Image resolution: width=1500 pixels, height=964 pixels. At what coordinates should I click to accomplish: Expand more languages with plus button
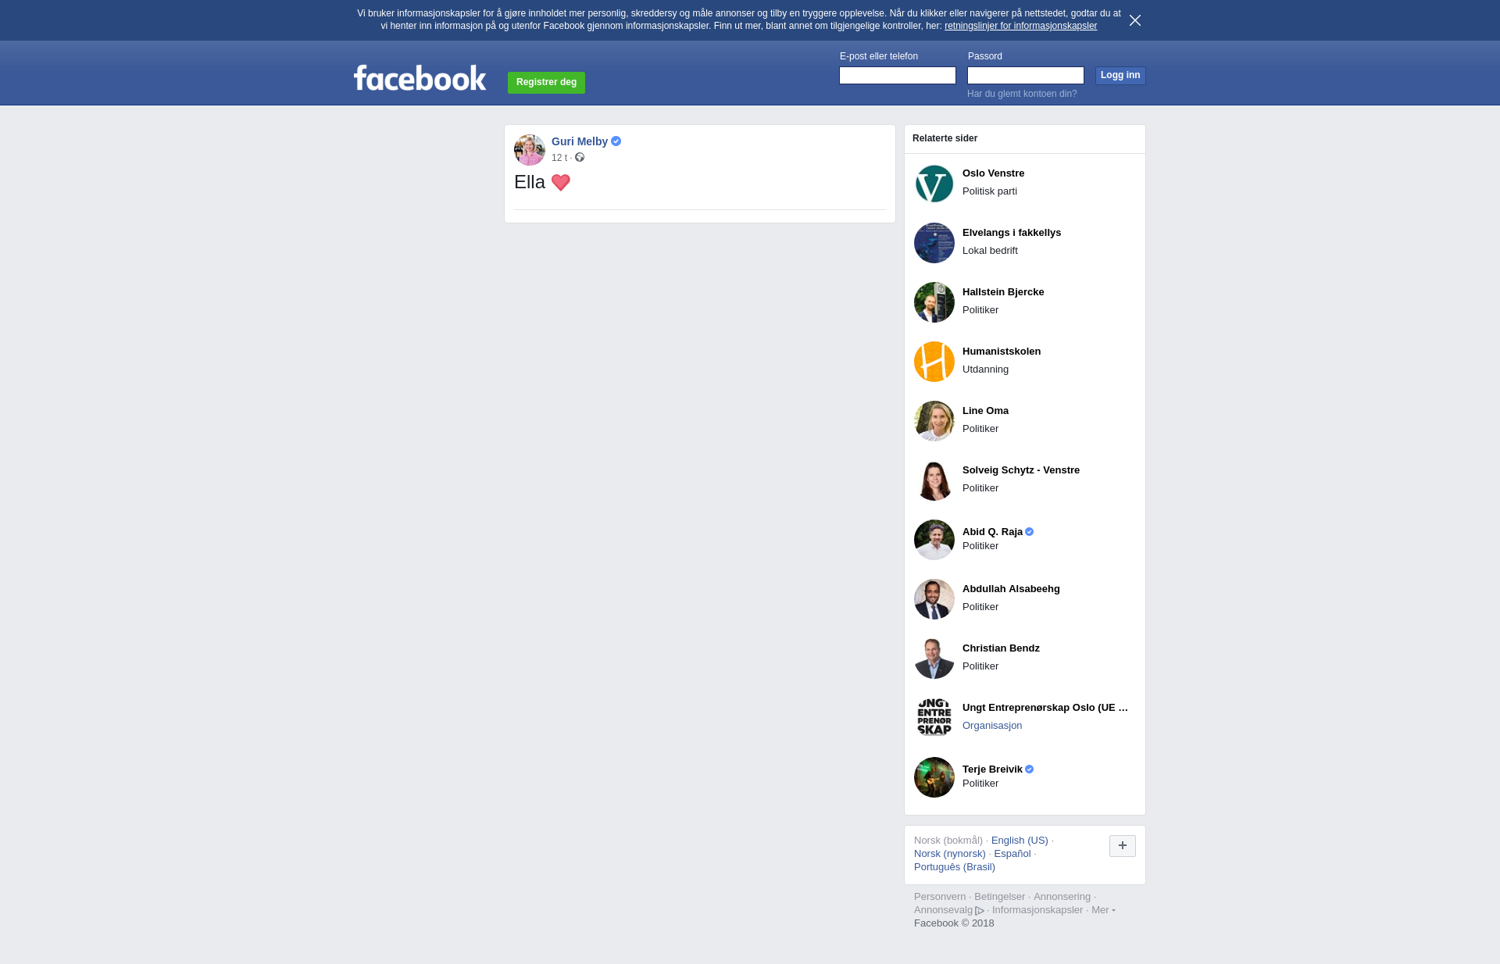1122,846
